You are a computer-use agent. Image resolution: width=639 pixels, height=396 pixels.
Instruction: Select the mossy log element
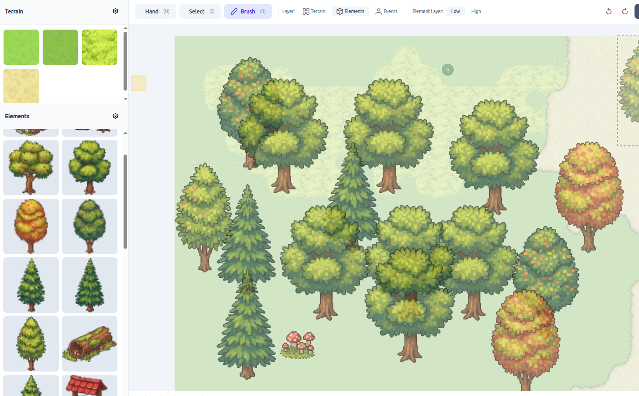tap(90, 343)
